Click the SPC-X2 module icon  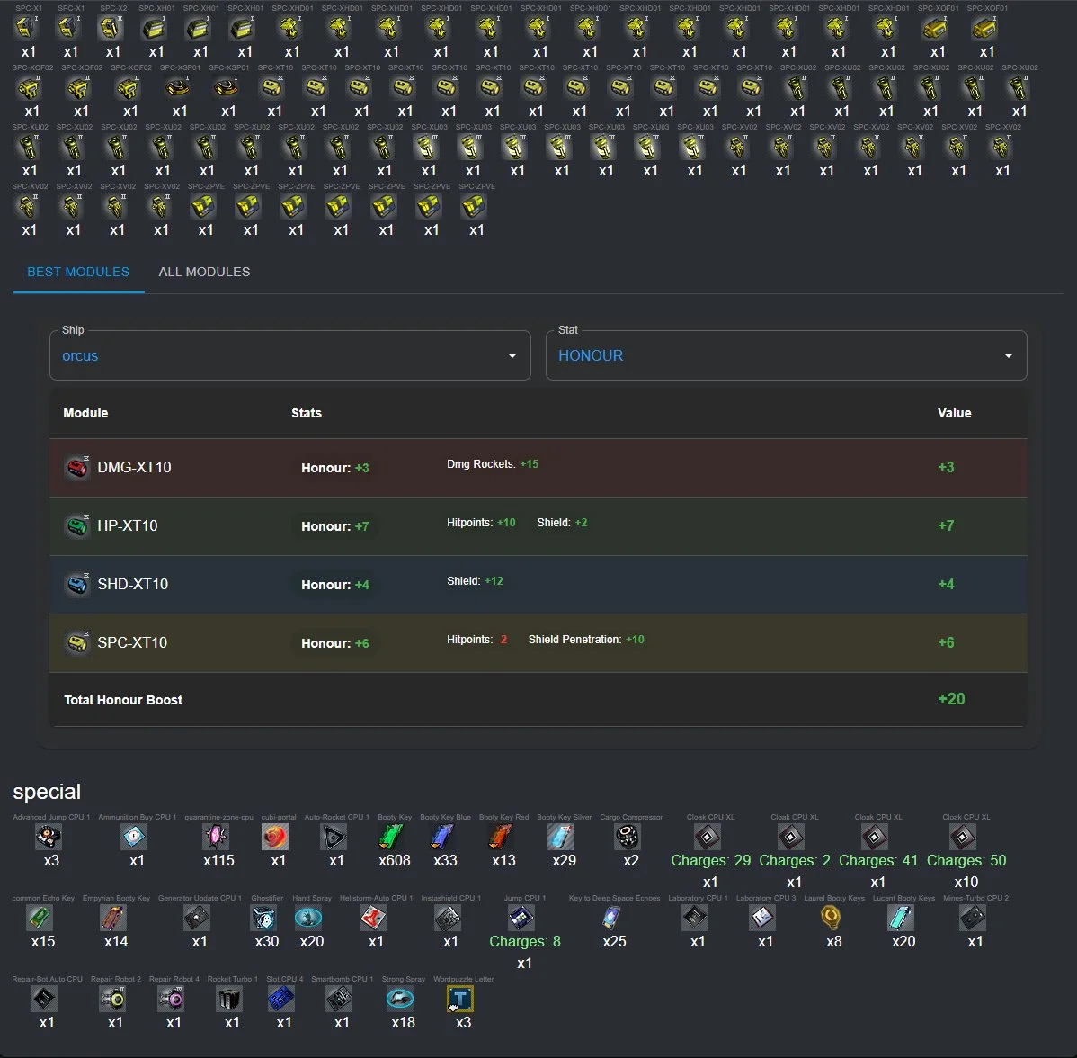[x=112, y=29]
